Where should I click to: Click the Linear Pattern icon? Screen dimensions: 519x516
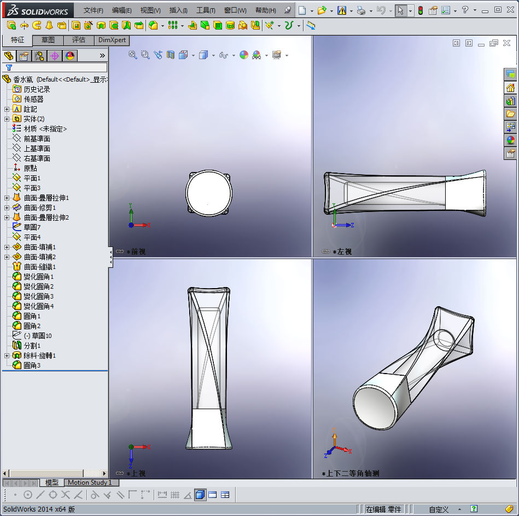coord(173,26)
